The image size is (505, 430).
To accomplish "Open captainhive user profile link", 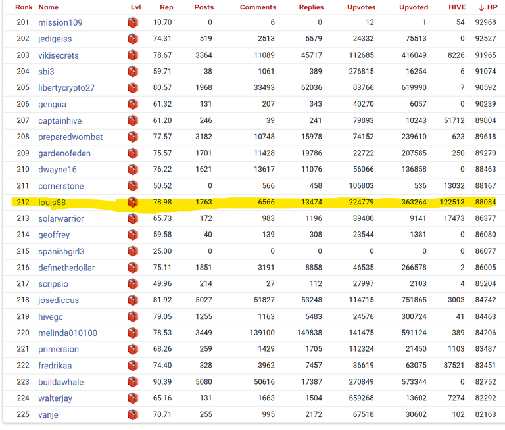I will pyautogui.click(x=60, y=121).
